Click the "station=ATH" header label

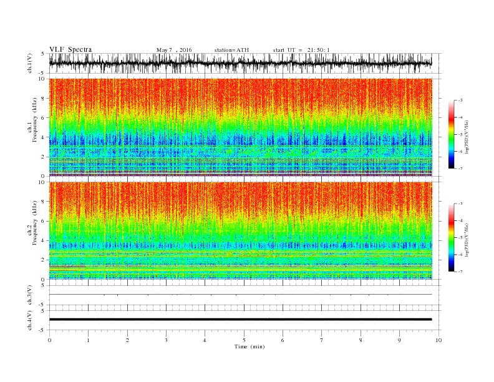click(231, 50)
